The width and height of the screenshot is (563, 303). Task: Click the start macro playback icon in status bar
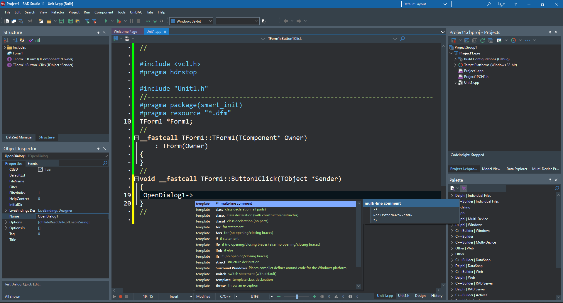coord(115,297)
